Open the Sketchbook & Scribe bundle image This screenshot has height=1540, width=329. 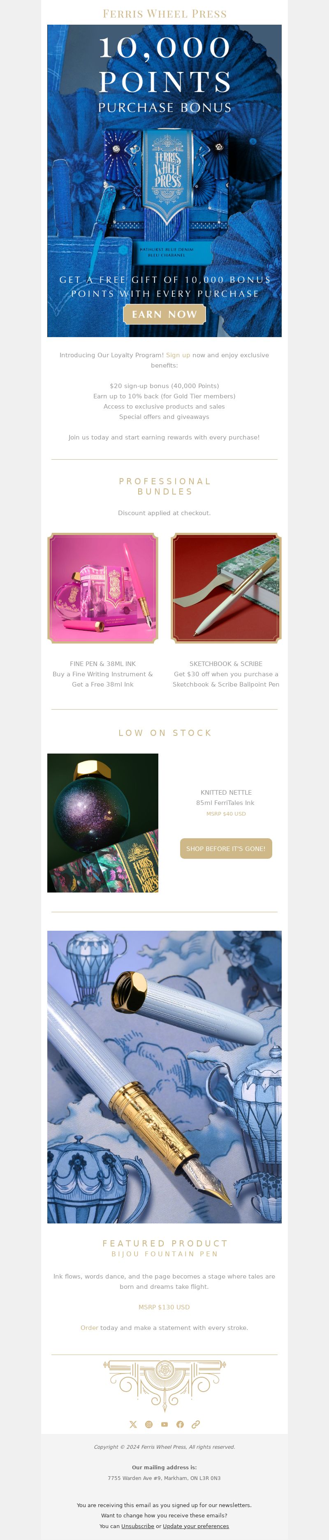coord(226,588)
